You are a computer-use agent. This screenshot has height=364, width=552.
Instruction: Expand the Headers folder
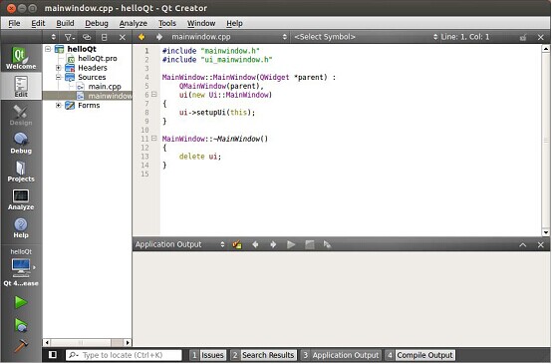click(x=59, y=68)
